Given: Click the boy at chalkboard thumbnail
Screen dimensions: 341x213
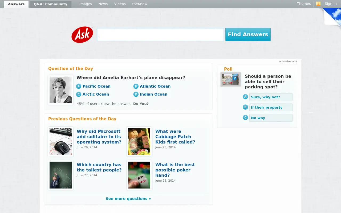Looking at the screenshot, I should [x=60, y=175].
